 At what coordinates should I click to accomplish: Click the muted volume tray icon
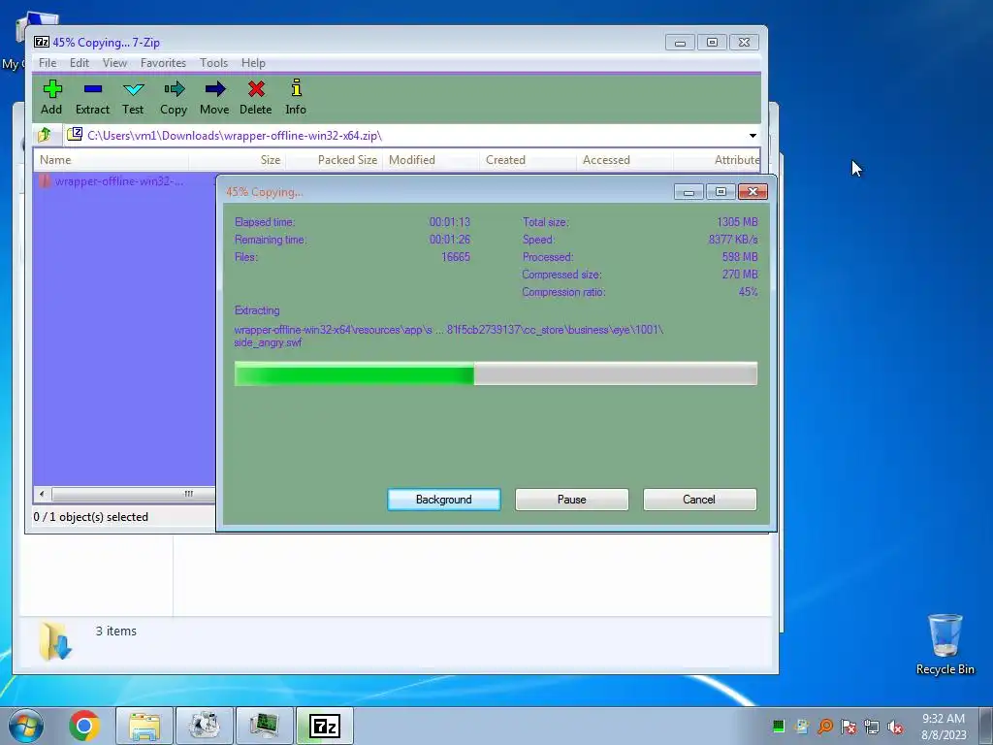[x=895, y=727]
